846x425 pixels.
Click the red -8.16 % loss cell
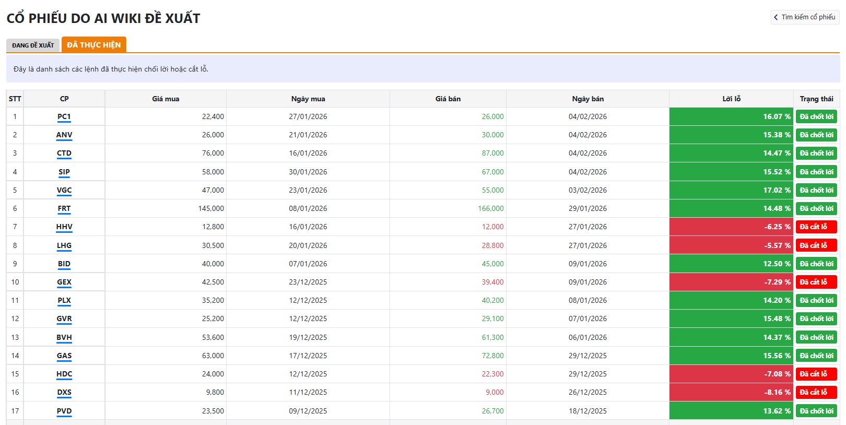tap(731, 392)
